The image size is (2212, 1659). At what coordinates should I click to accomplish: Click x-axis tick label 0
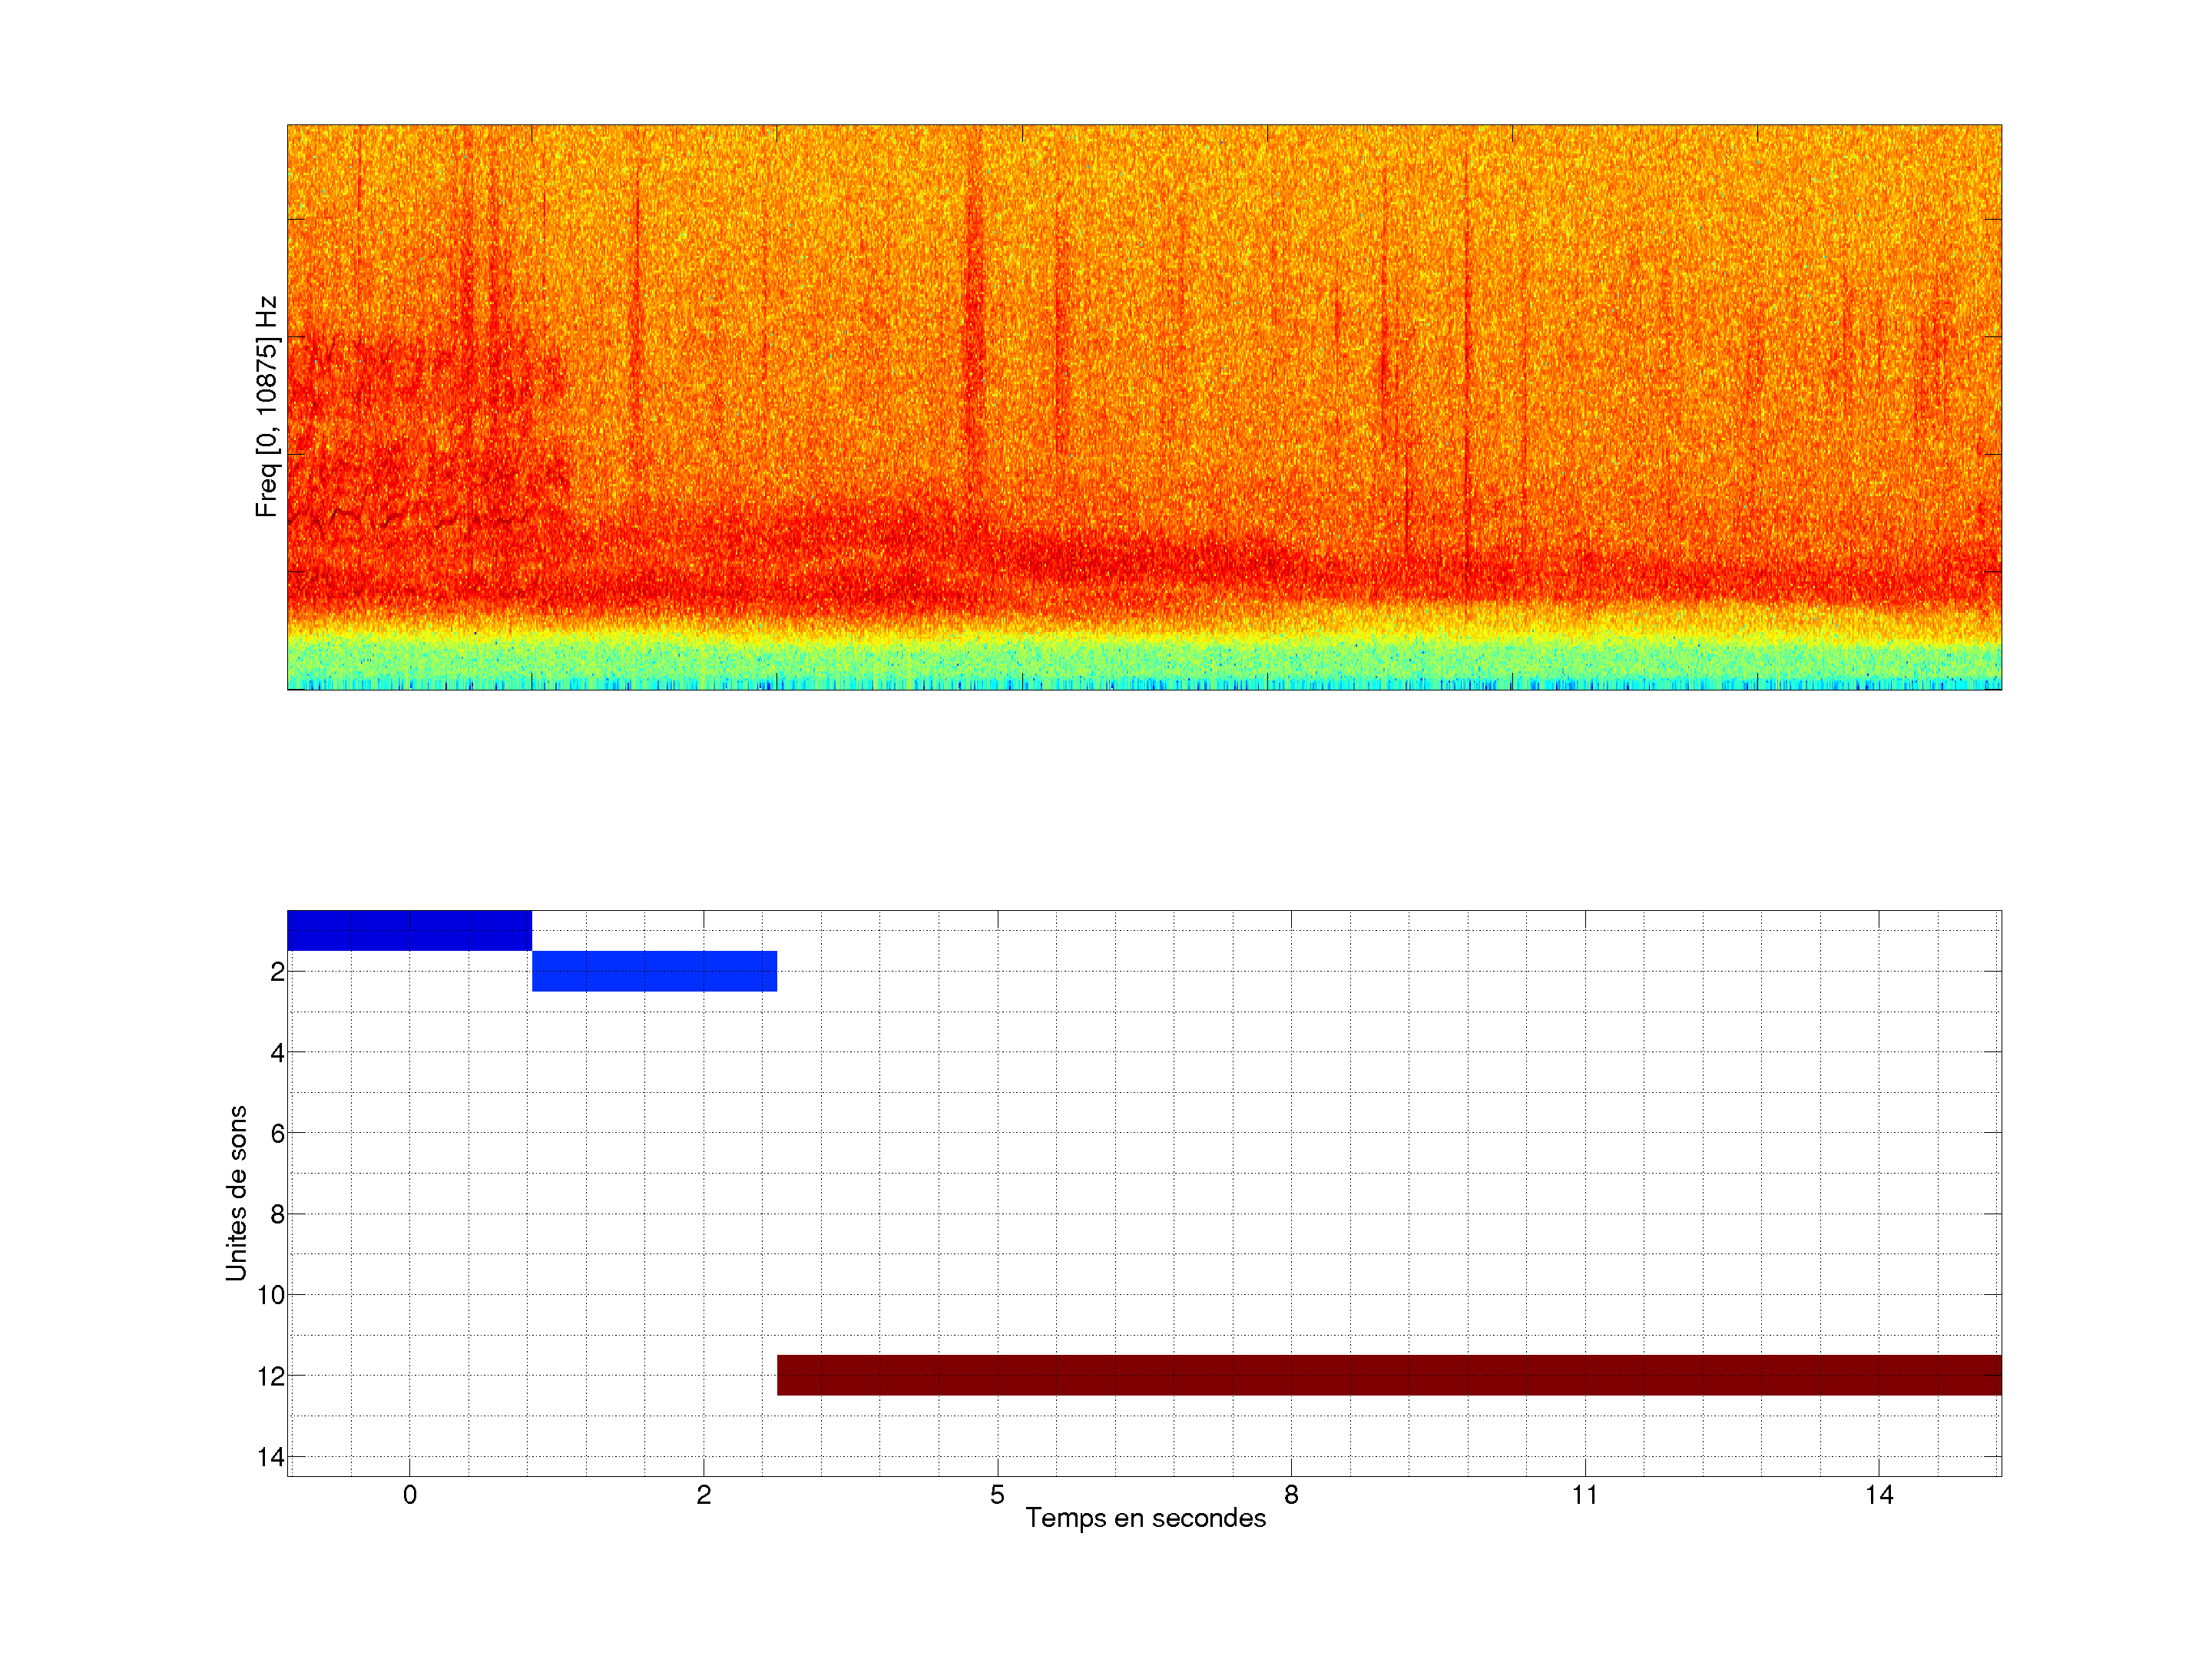pyautogui.click(x=409, y=1495)
